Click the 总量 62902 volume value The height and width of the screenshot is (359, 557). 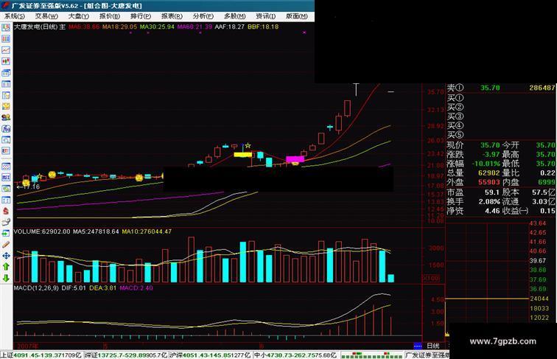488,173
